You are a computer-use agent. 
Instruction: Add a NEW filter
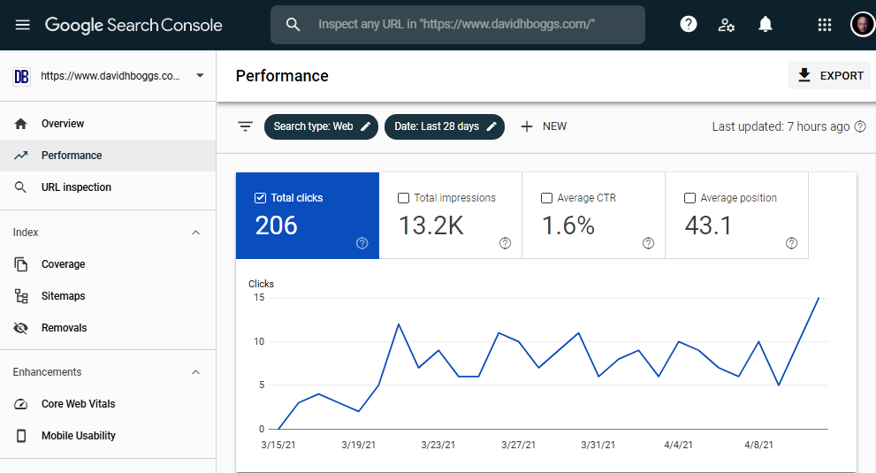[x=544, y=126]
